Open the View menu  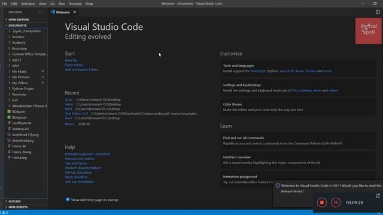[x=42, y=4]
